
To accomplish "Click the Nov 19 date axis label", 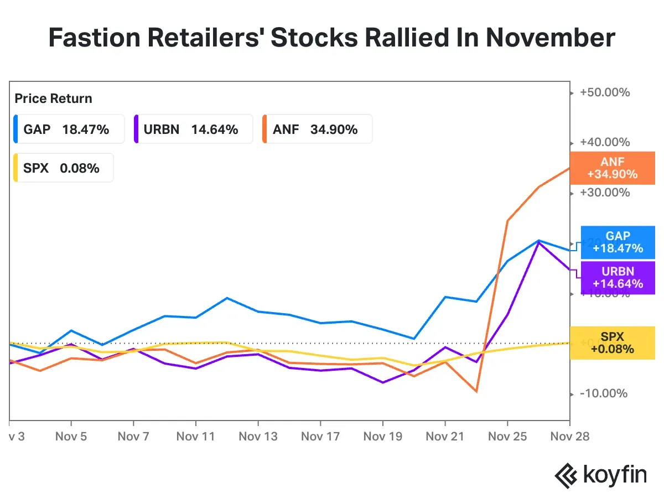I will point(382,436).
